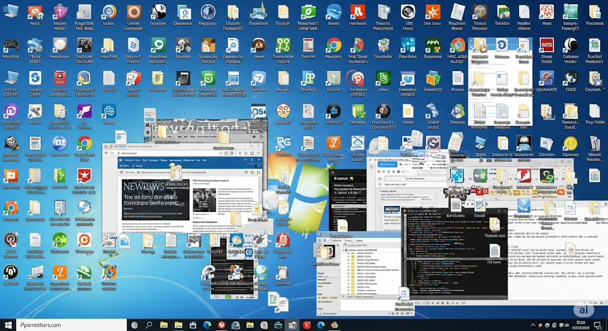The image size is (608, 331).
Task: Click the Windows Start button
Action: tap(8, 325)
